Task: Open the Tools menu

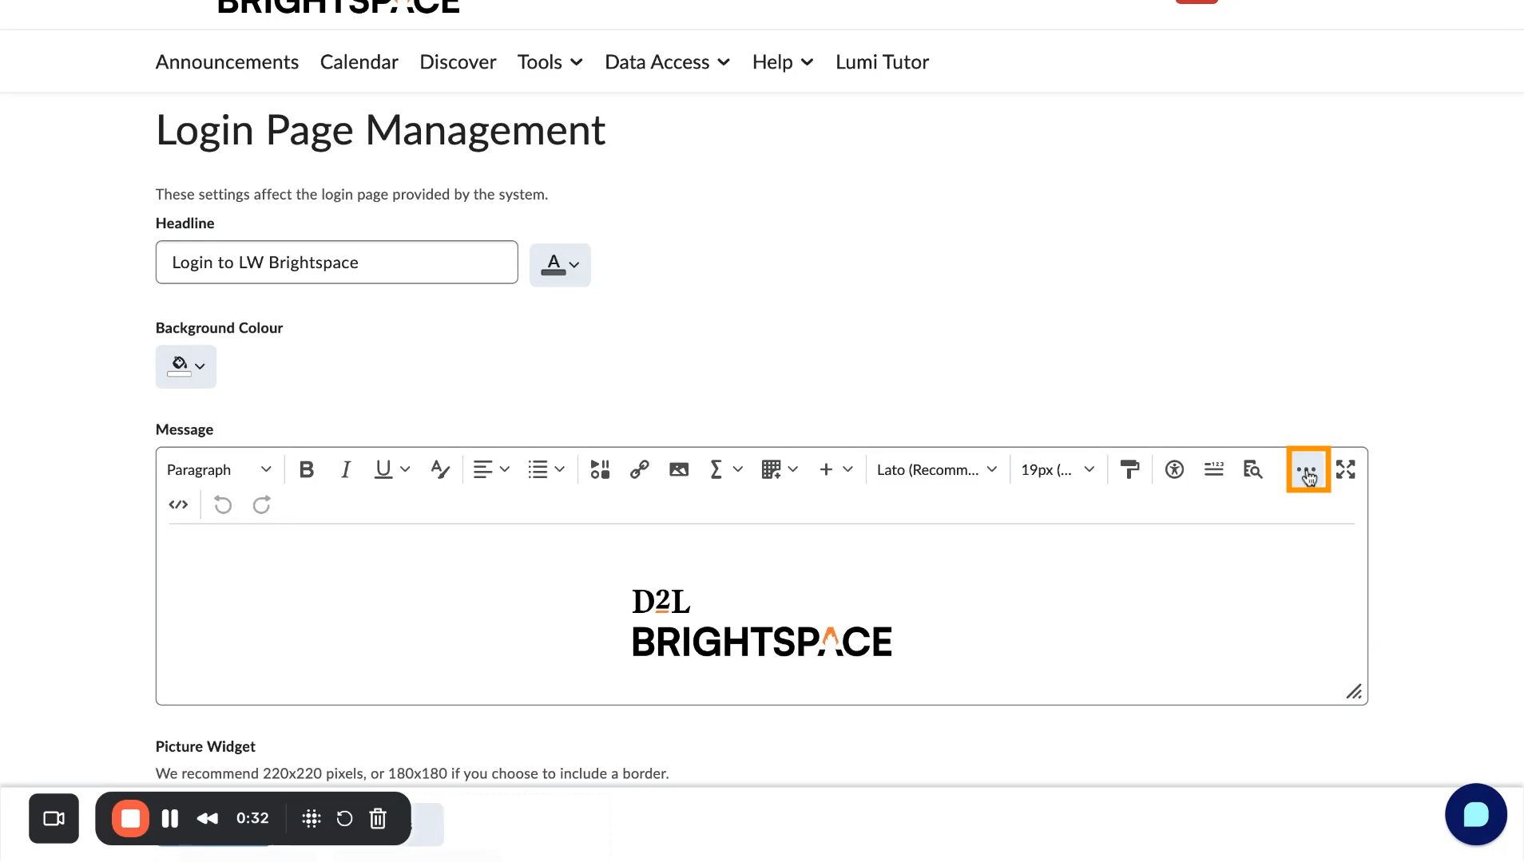Action: [550, 62]
